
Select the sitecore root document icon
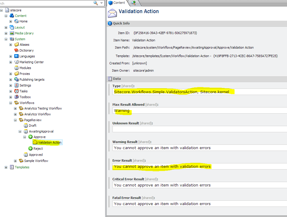[7, 10]
